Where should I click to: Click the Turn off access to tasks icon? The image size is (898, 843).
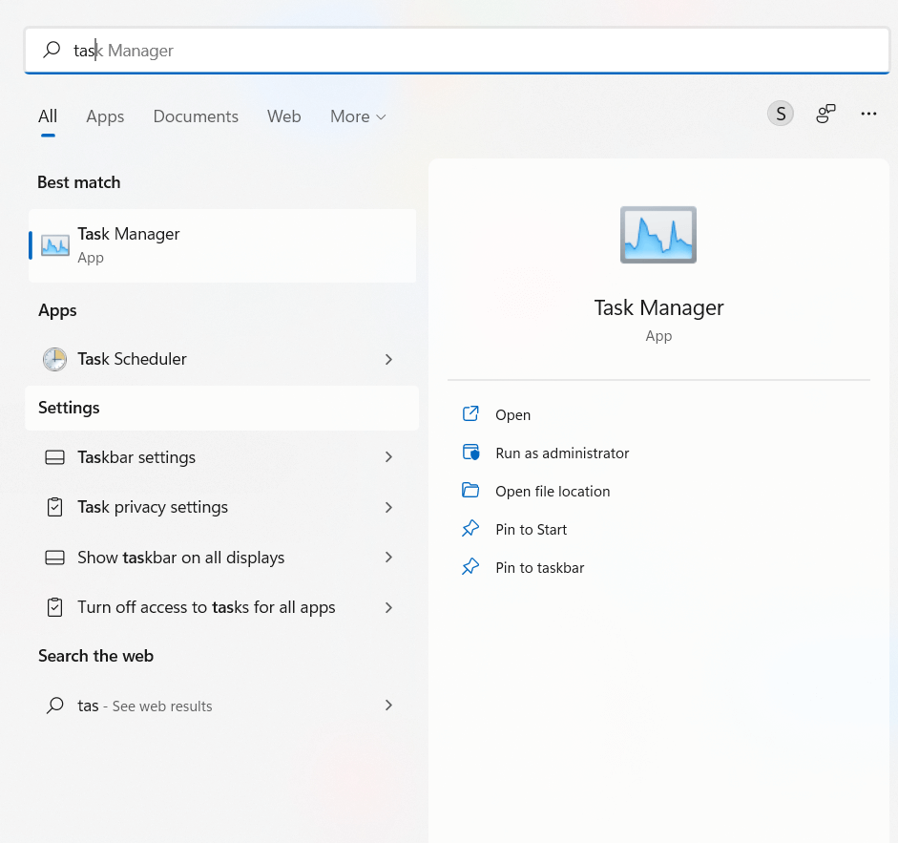pos(55,607)
